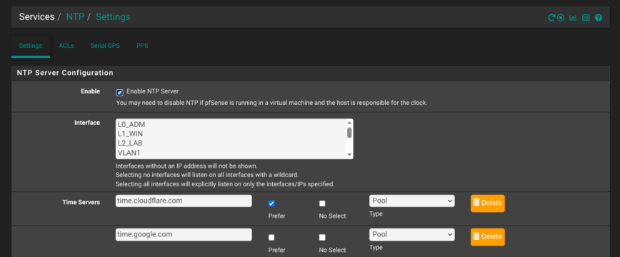Select L1_WIN in Interface list
Screen dimensions: 620x257
click(x=231, y=134)
